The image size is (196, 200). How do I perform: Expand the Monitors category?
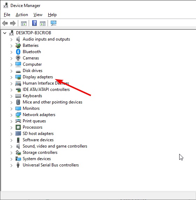pos(11,109)
